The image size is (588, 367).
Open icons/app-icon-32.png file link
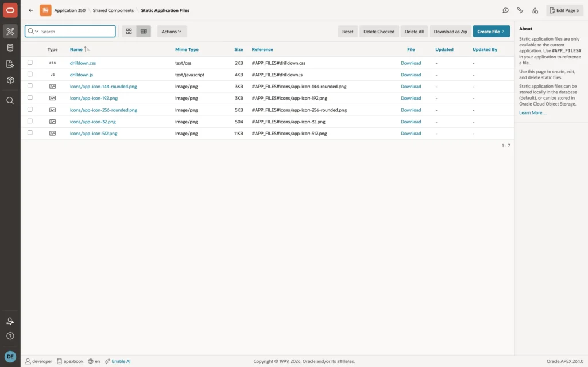(x=92, y=122)
